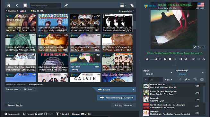Add station to favorites with star icon
Viewport: 210px width, 117px height.
pos(132,5)
